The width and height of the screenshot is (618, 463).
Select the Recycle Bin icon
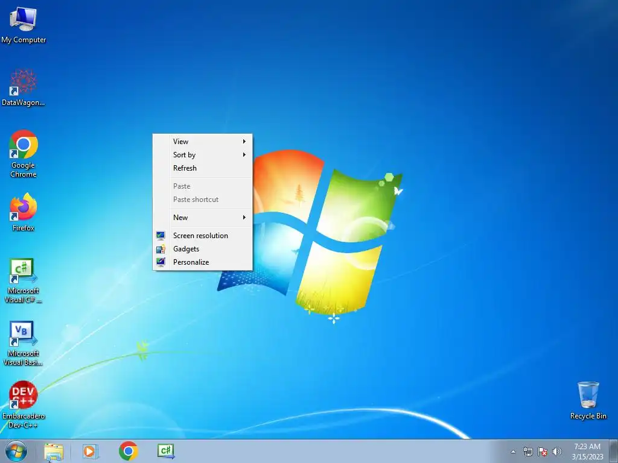588,400
